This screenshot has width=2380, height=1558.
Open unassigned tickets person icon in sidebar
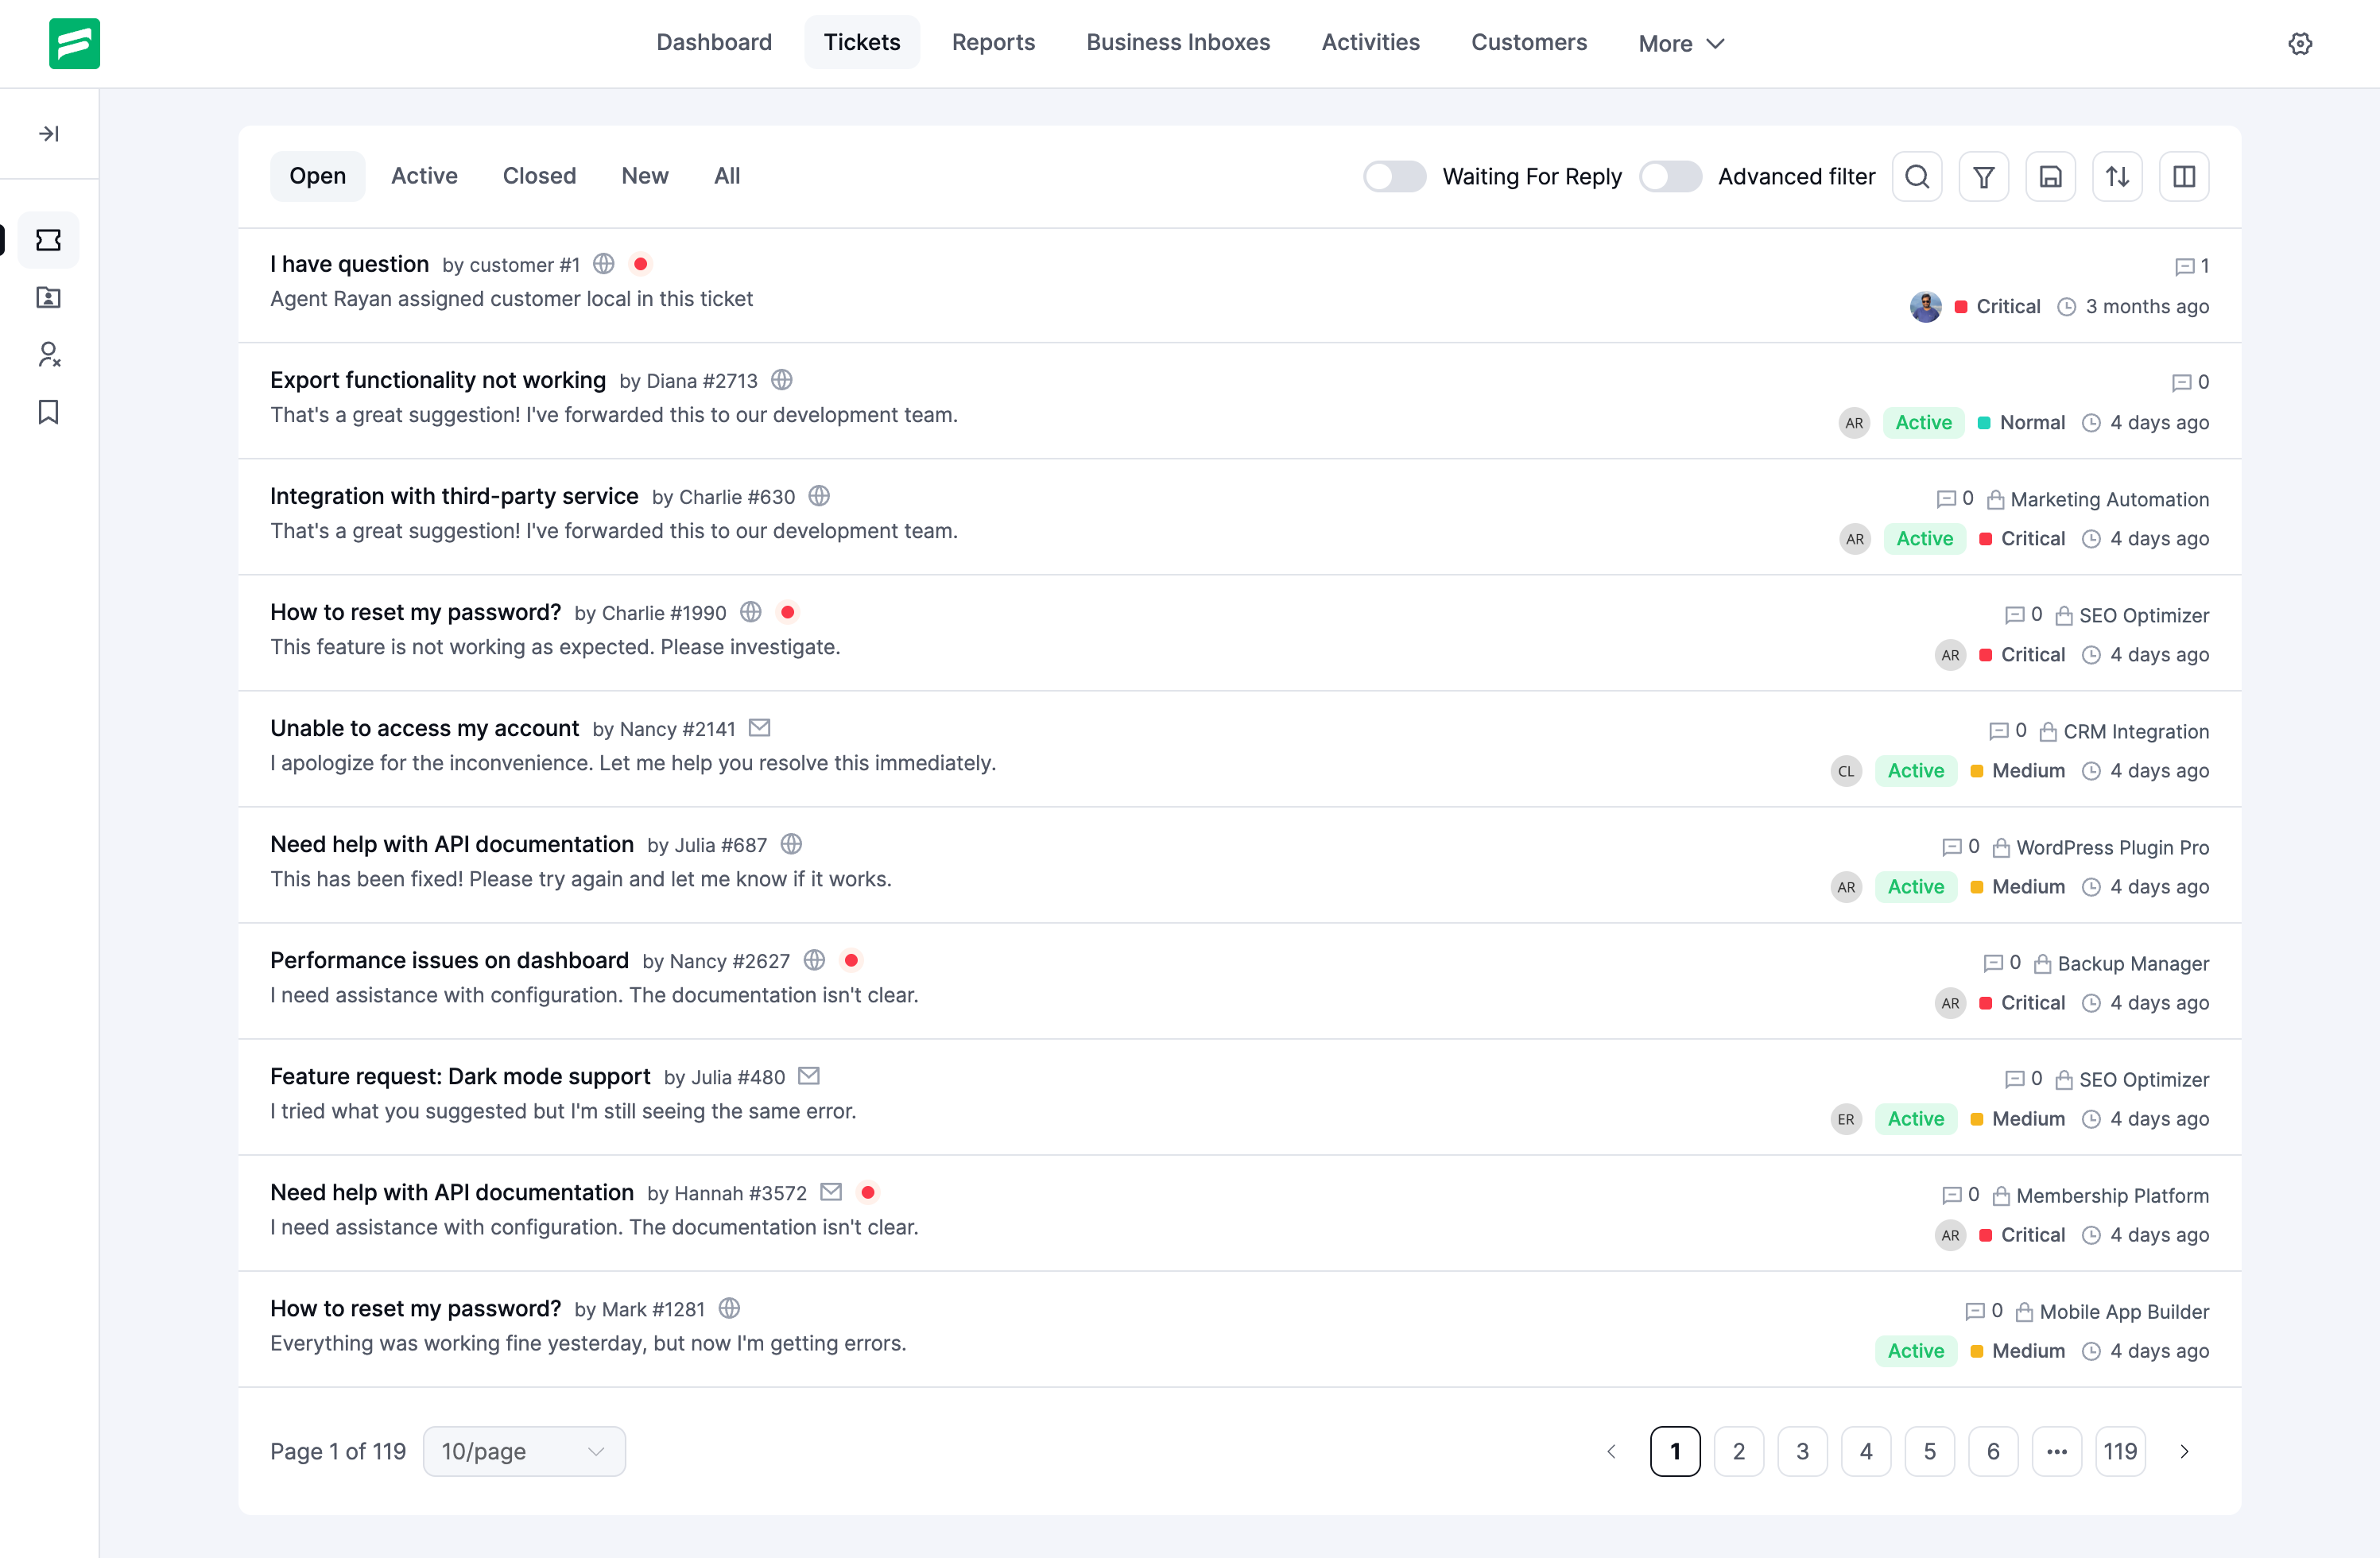click(x=49, y=355)
